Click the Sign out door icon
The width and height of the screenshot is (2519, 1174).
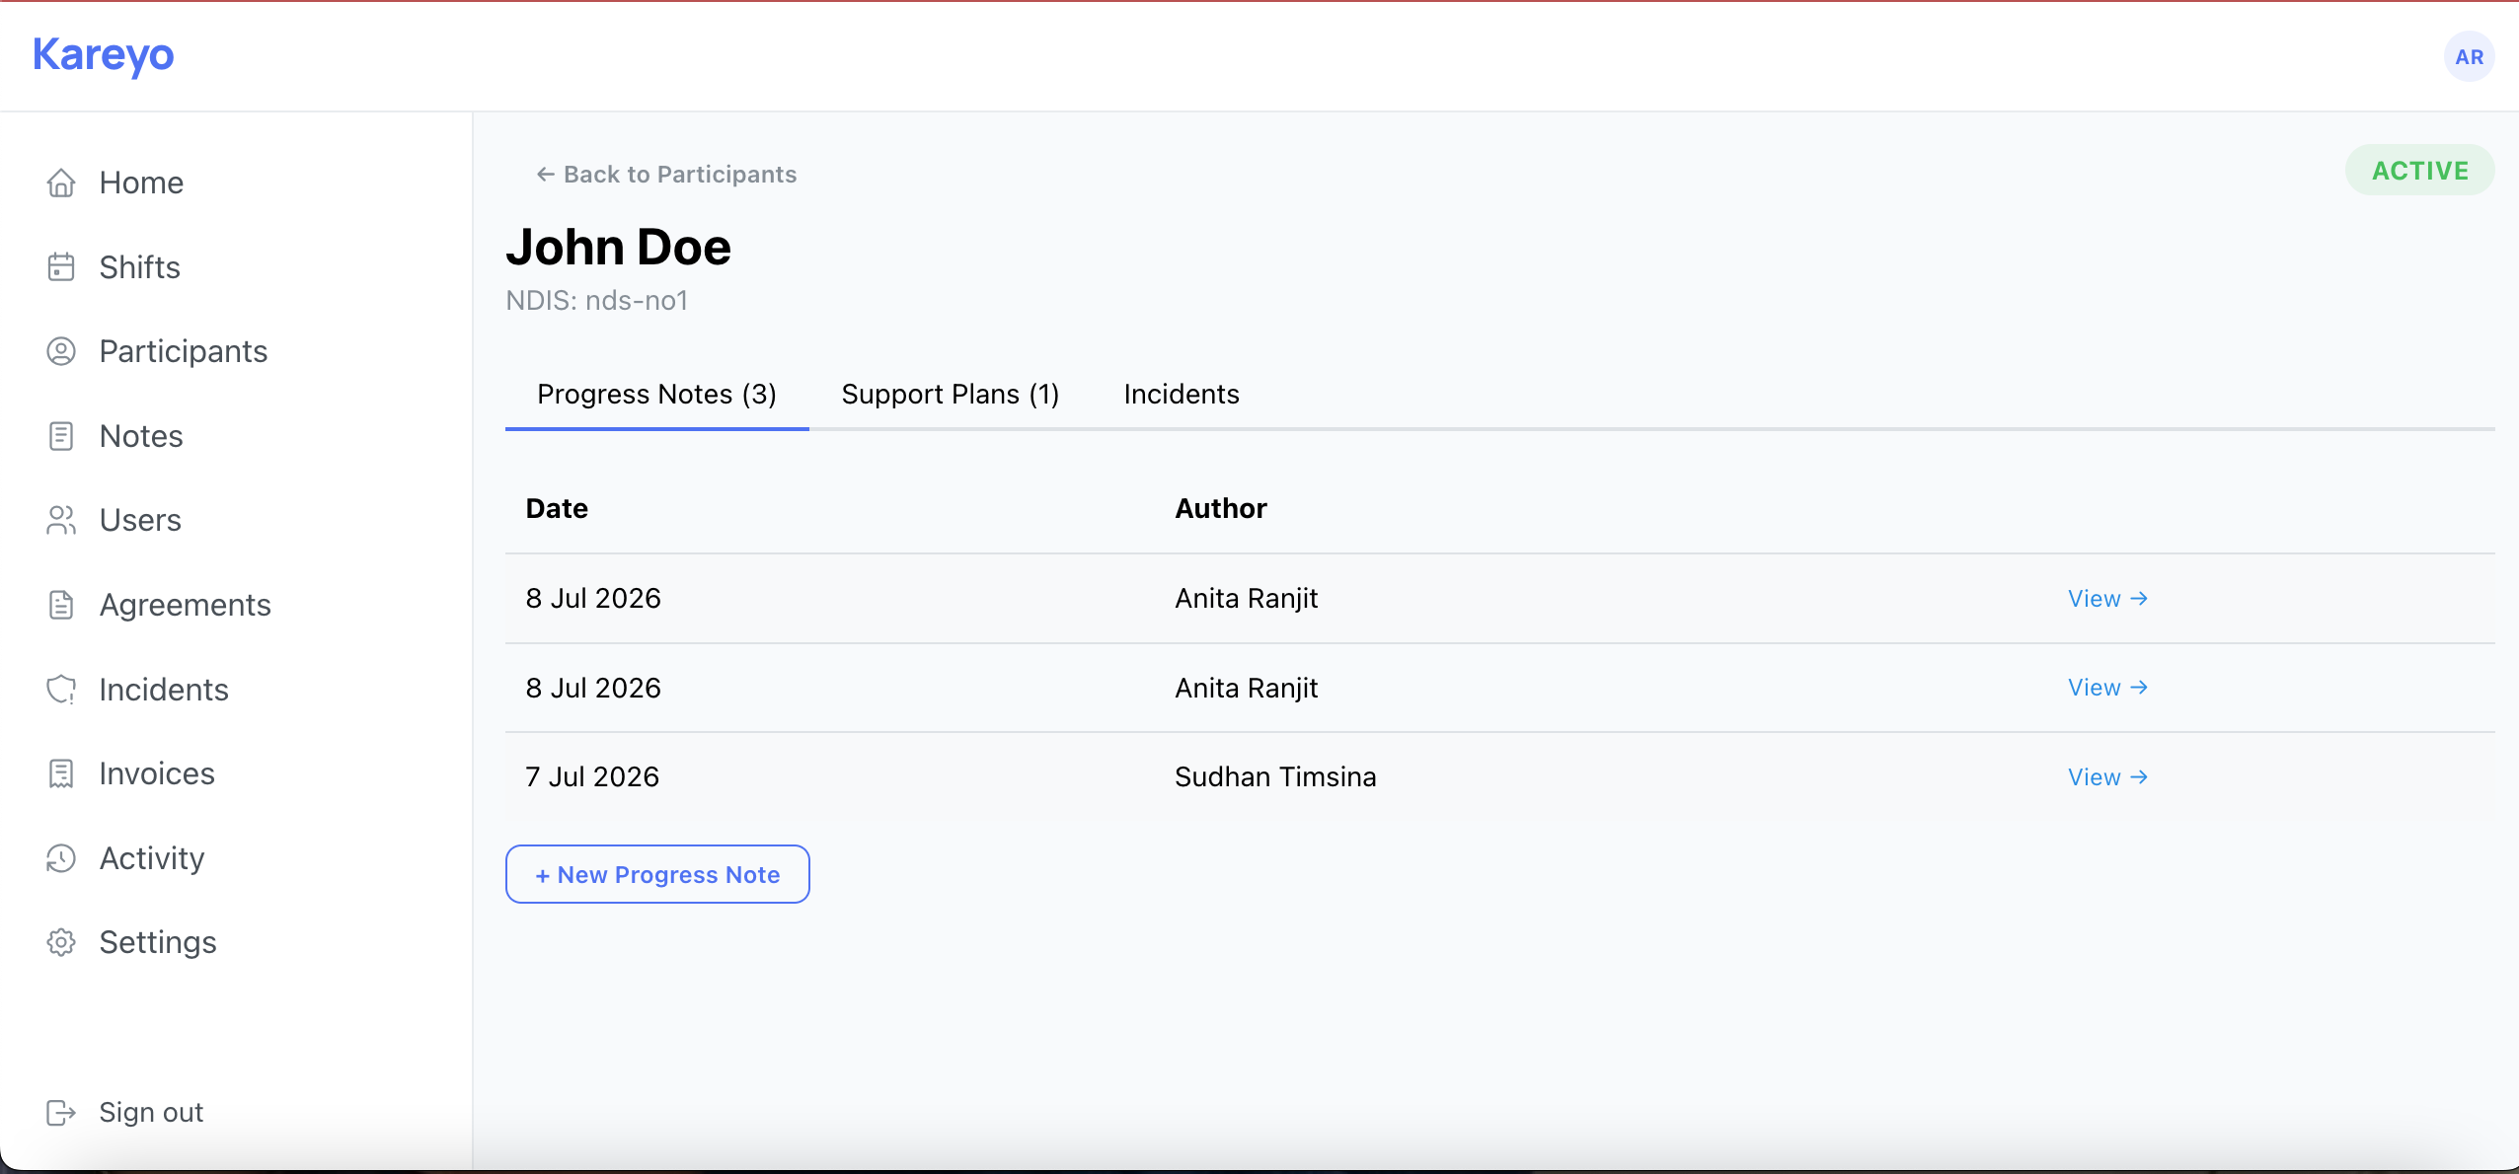point(61,1112)
